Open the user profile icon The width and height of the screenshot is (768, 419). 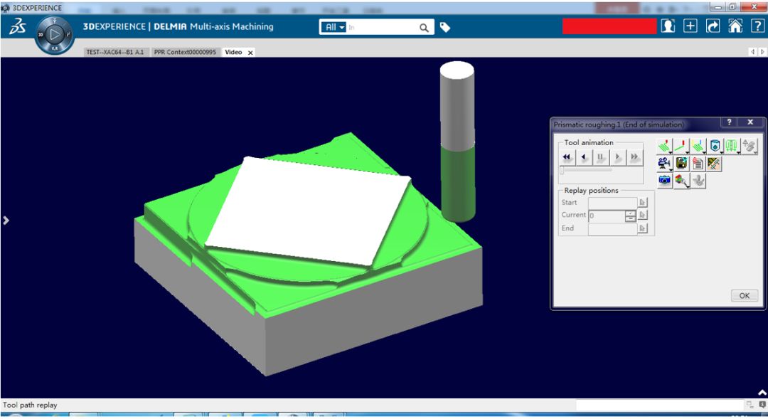(668, 26)
